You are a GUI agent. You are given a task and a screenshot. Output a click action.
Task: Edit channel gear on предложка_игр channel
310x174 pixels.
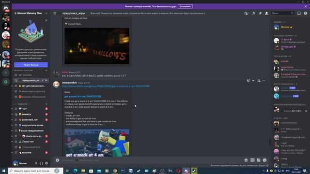click(x=46, y=80)
